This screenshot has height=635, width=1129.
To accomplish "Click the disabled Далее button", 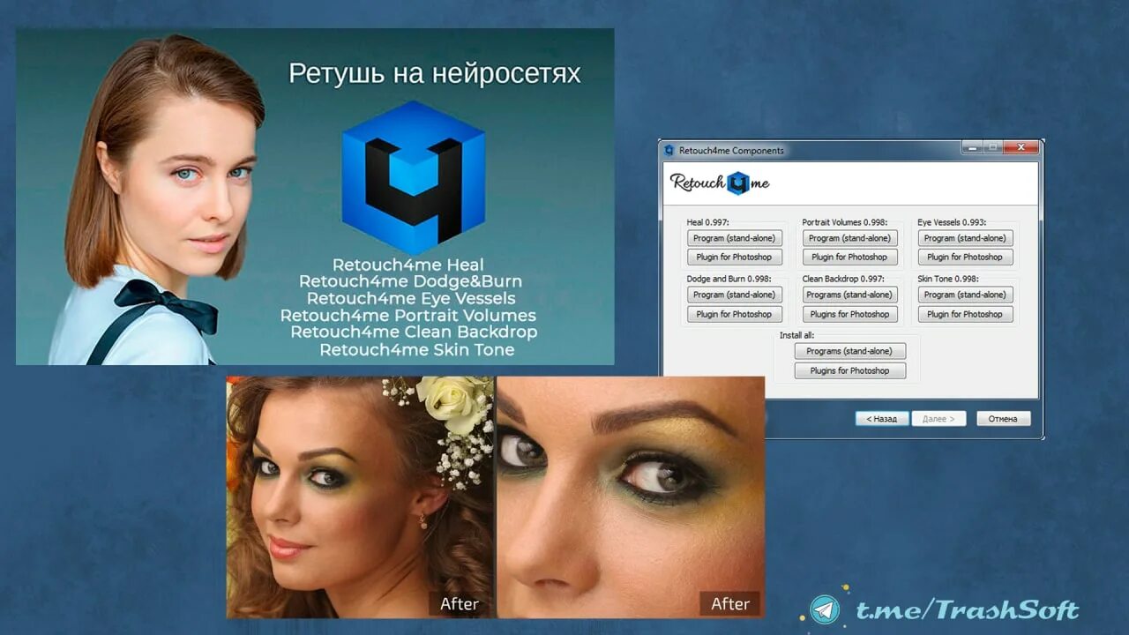I will pos(938,419).
